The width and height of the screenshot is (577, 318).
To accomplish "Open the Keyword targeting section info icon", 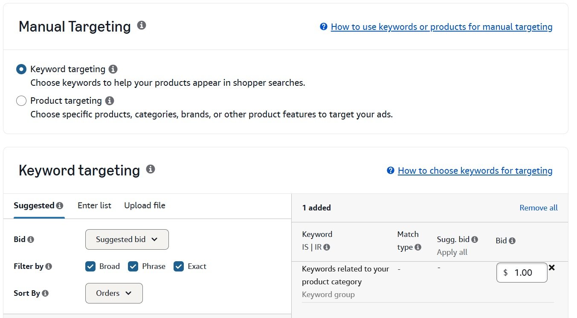I will pos(150,169).
